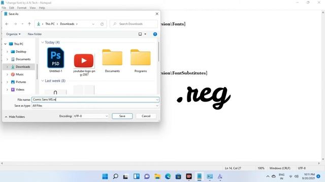
Task: Open the Save as type dropdown
Action: pyautogui.click(x=95, y=106)
